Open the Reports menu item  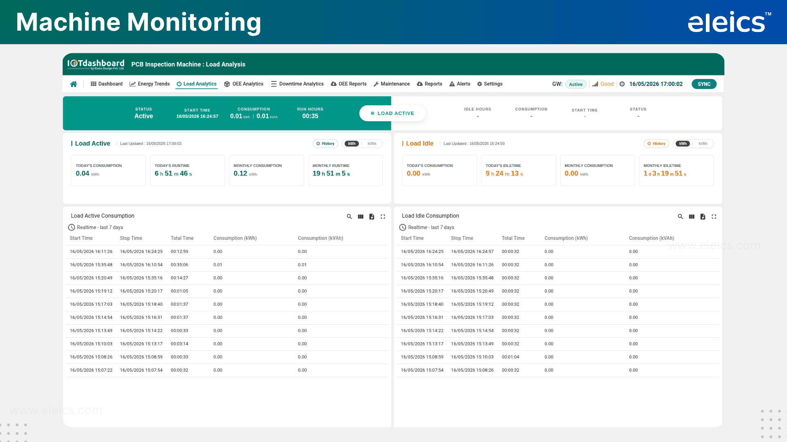(430, 84)
